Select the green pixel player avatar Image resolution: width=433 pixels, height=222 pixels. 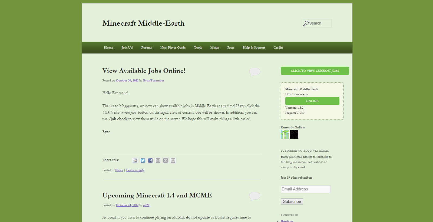pos(285,134)
